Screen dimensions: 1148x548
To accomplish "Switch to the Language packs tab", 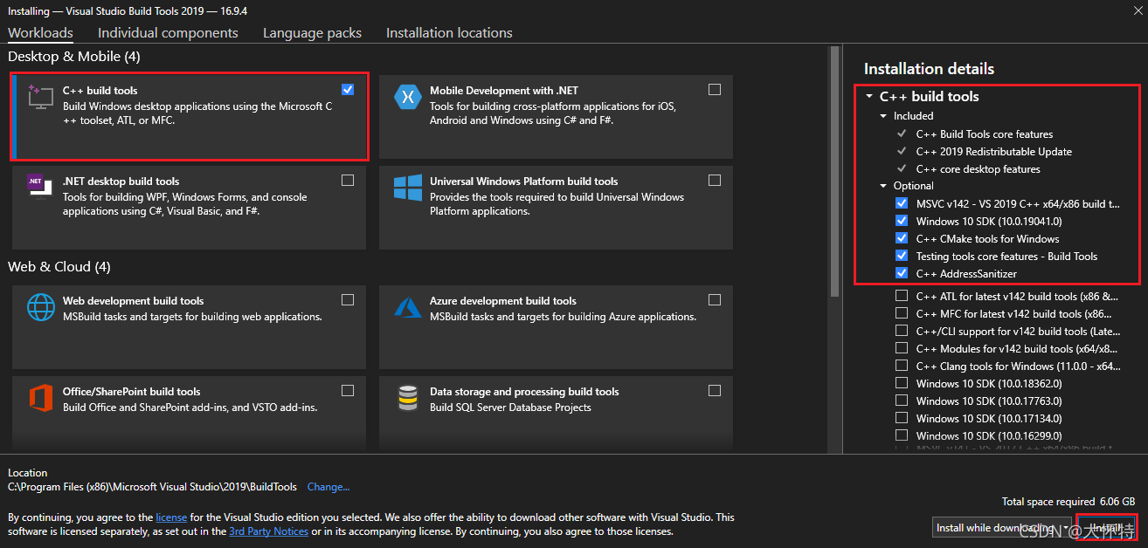I will point(312,32).
